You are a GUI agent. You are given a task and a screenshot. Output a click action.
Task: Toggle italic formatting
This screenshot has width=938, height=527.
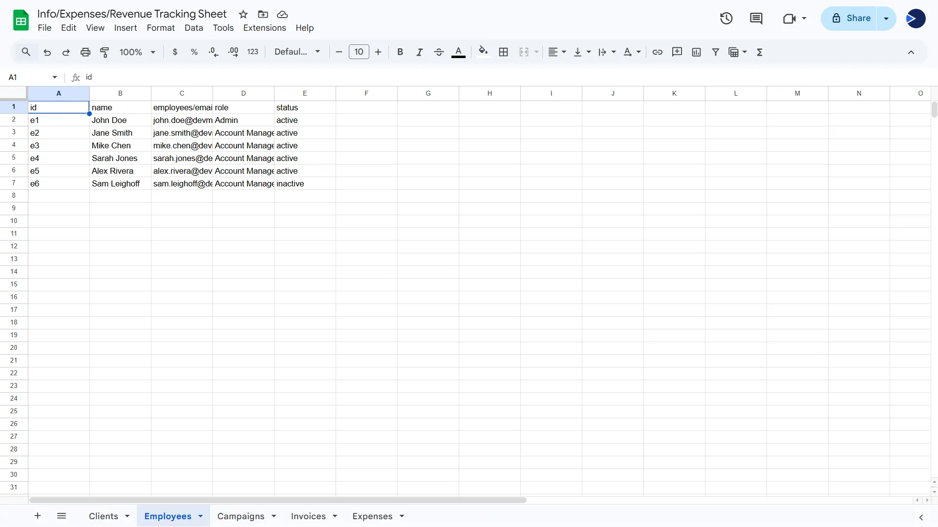420,52
